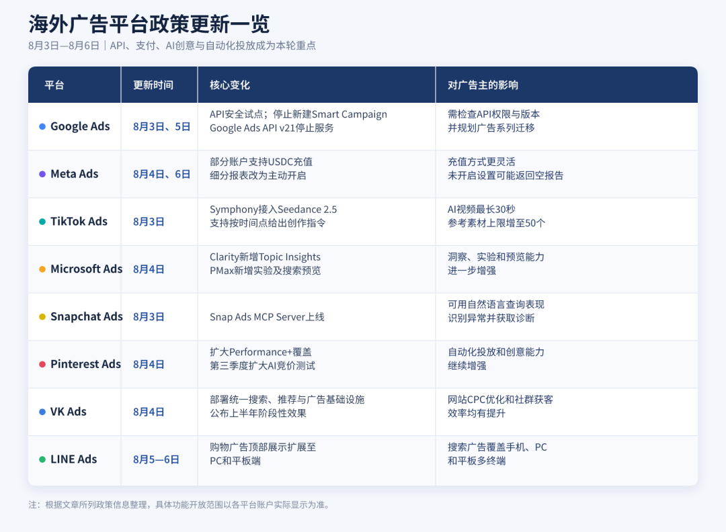Click text API安全试点；停止新建Smart Campaign
This screenshot has width=726, height=532.
(298, 115)
